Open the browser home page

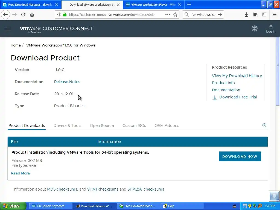click(x=32, y=14)
